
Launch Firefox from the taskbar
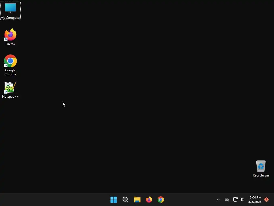[149, 200]
